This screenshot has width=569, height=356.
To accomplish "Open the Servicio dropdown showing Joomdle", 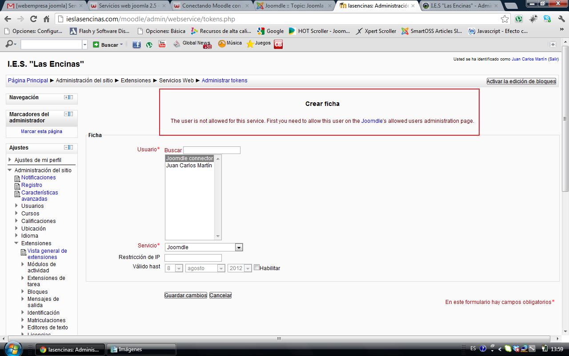I will [x=204, y=247].
